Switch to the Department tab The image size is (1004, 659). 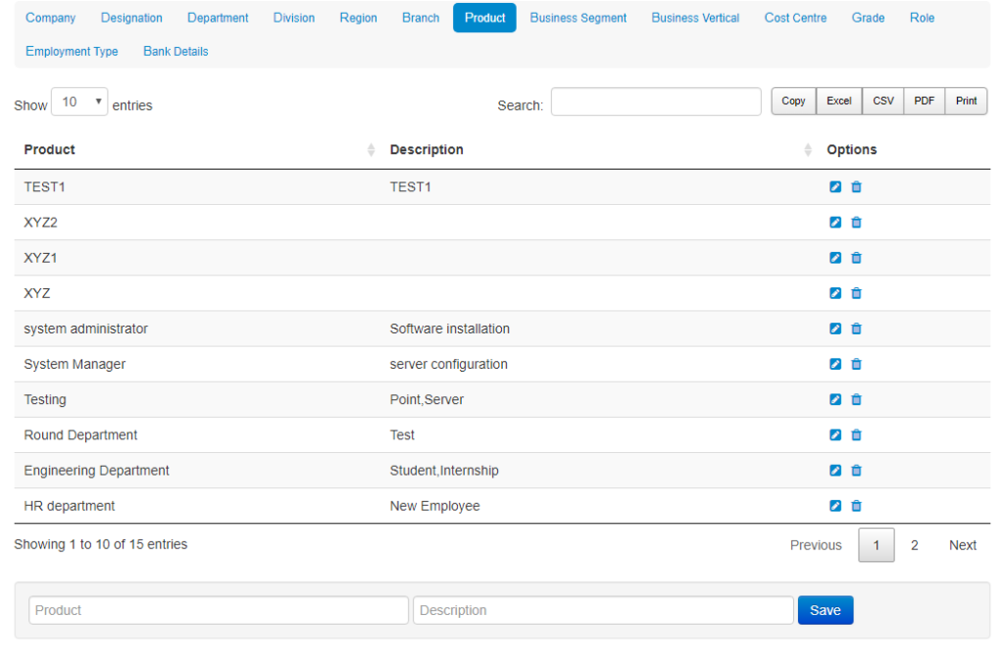(218, 17)
